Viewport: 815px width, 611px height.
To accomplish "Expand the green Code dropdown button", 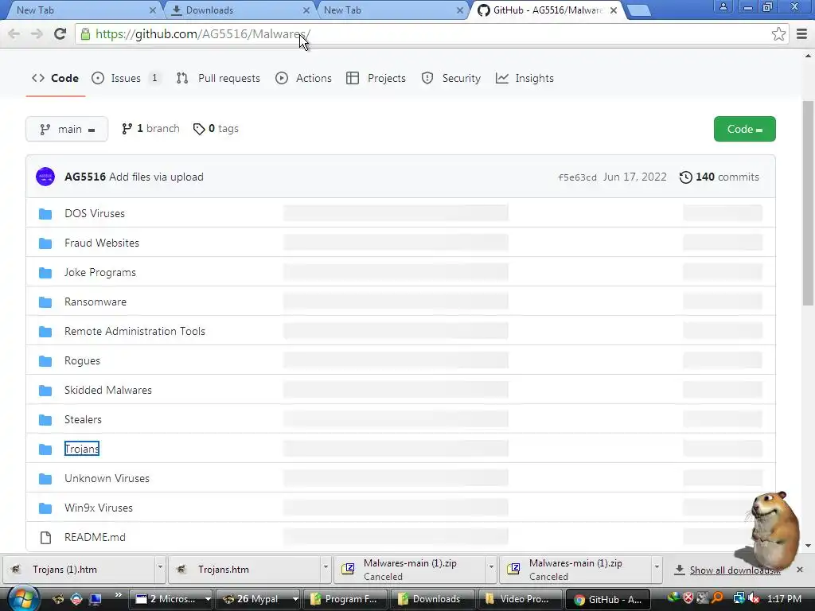I will coord(744,129).
